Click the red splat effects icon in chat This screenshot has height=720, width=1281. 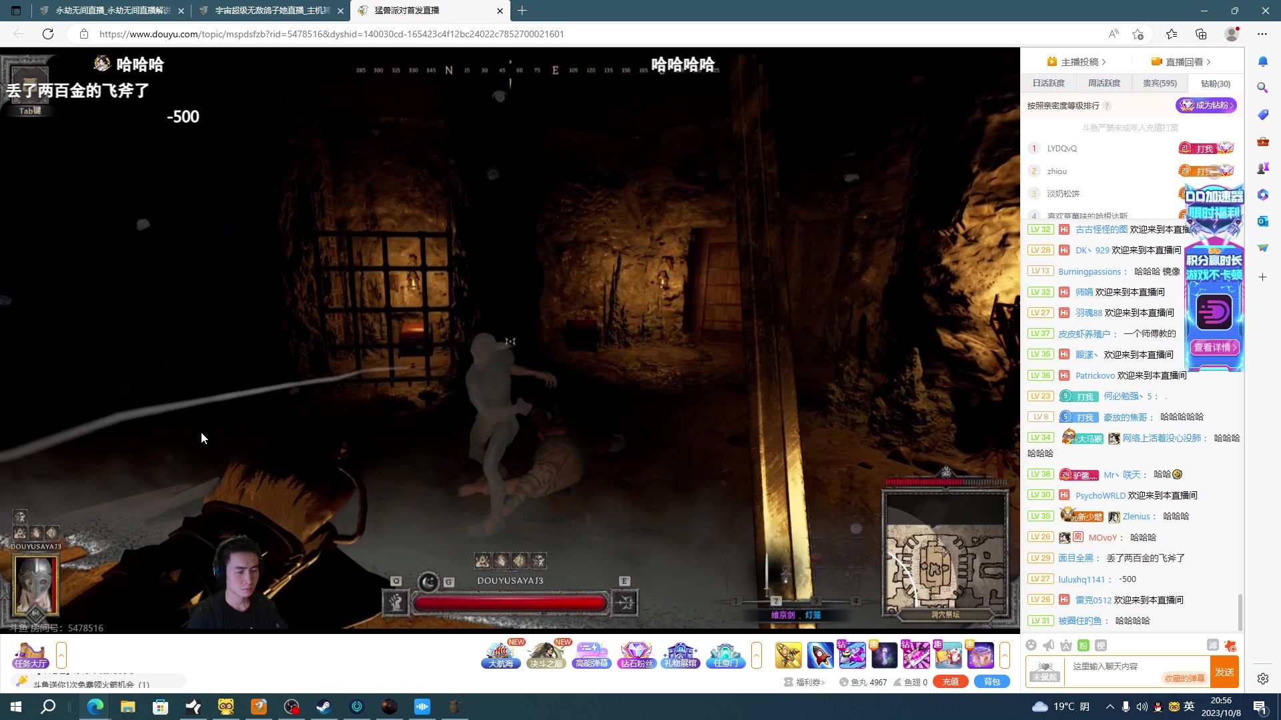[x=1230, y=645]
